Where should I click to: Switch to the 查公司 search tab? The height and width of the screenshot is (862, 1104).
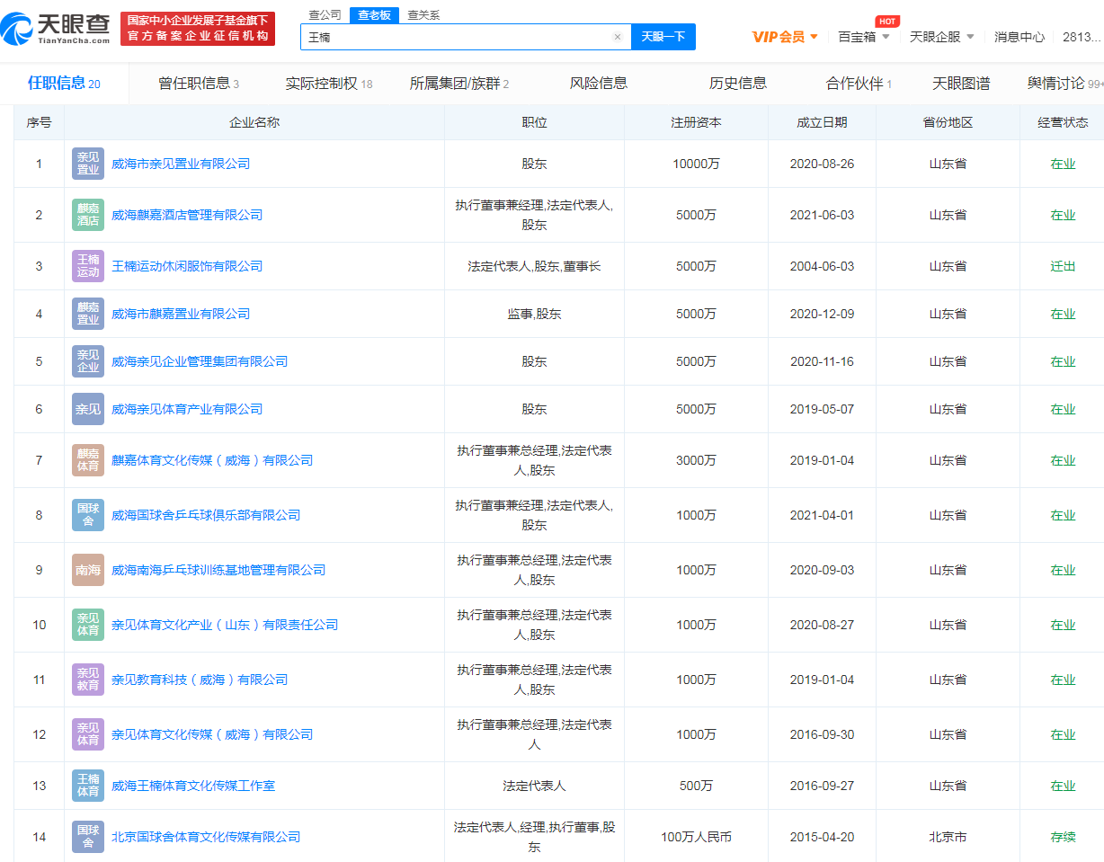click(x=325, y=15)
